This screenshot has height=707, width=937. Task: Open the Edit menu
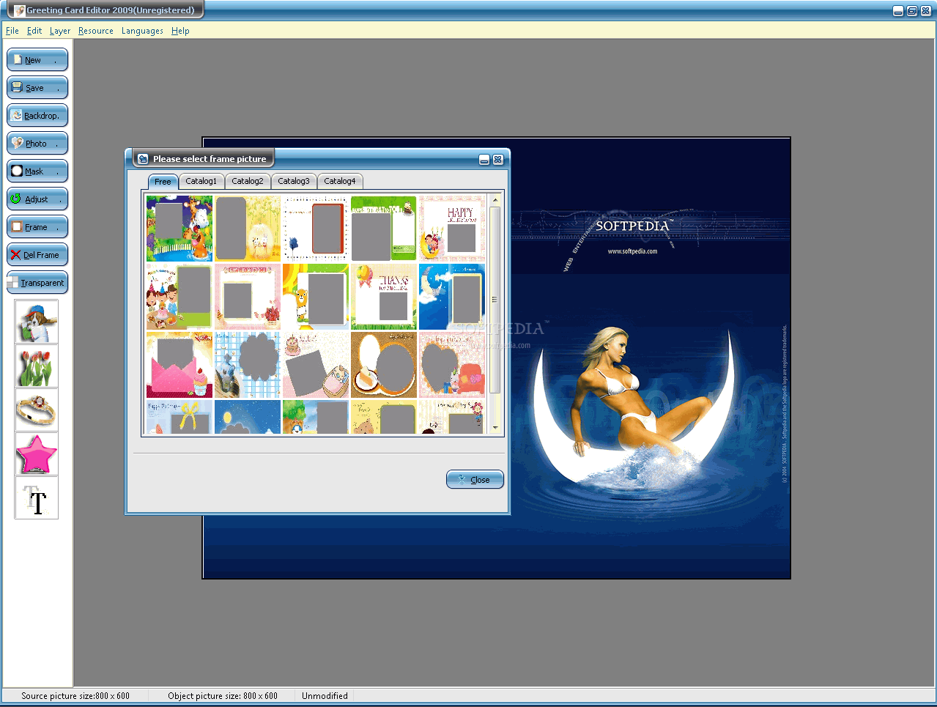pos(34,31)
